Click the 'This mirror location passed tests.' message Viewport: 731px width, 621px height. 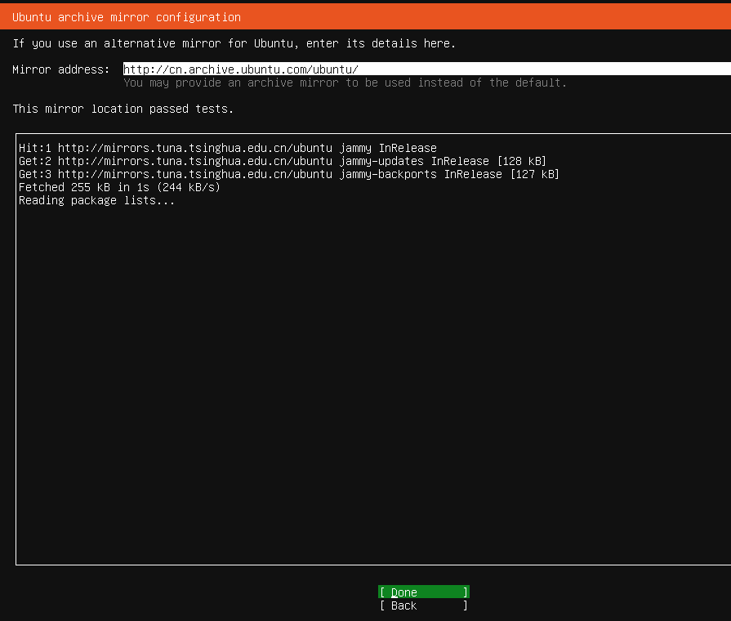click(123, 109)
